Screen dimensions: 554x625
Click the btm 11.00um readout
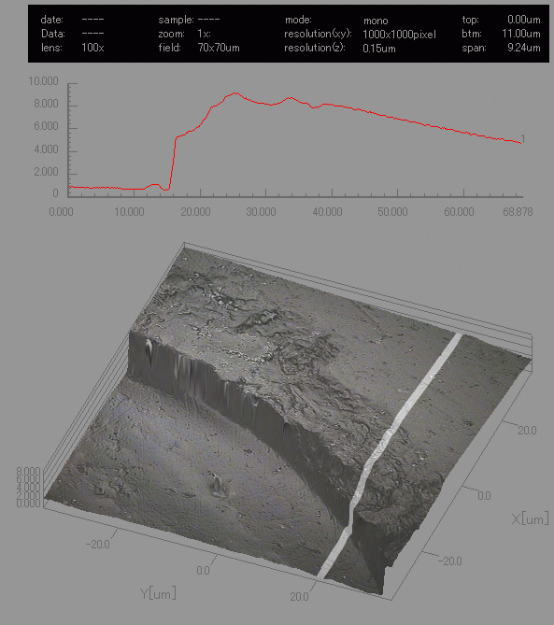click(521, 34)
